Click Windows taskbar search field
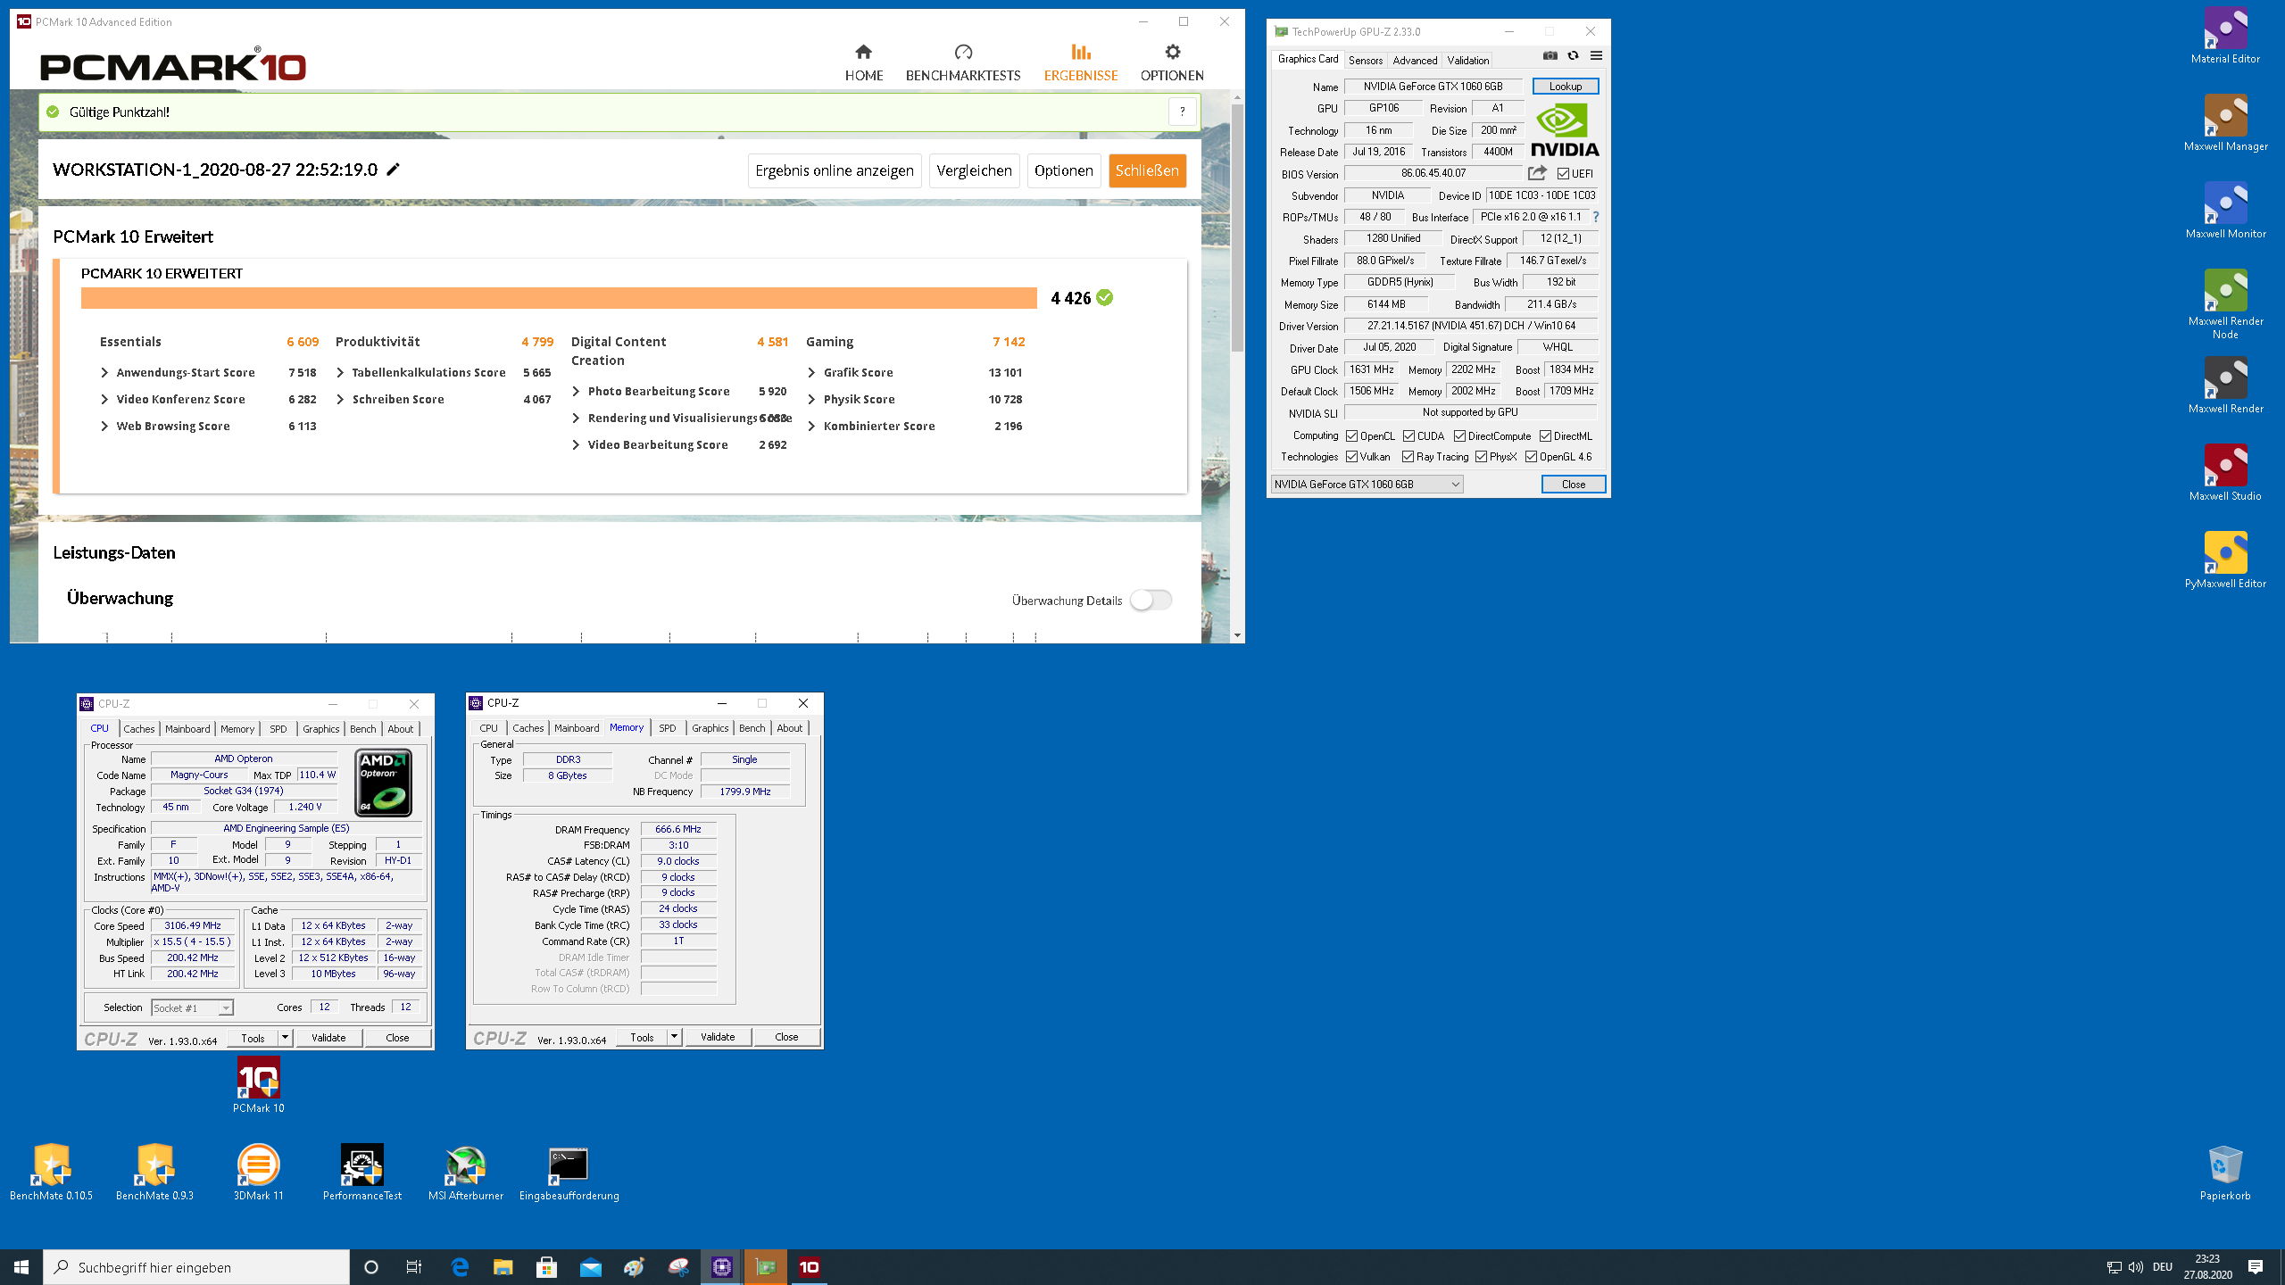 tap(196, 1267)
